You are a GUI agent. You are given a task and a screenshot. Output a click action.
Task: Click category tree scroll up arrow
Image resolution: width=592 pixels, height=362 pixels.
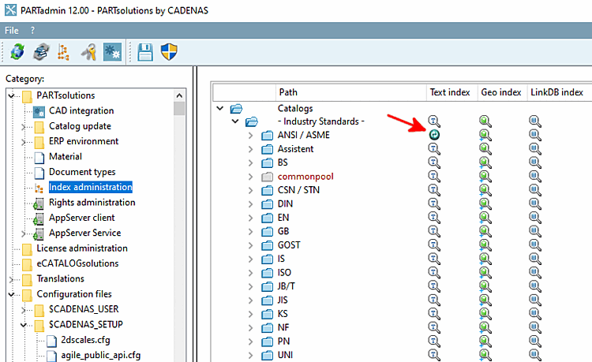[179, 95]
